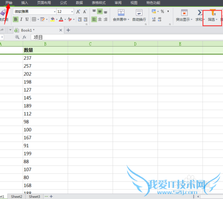Select cell containing 237
Image resolution: width=223 pixels, height=199 pixels.
pyautogui.click(x=45, y=58)
